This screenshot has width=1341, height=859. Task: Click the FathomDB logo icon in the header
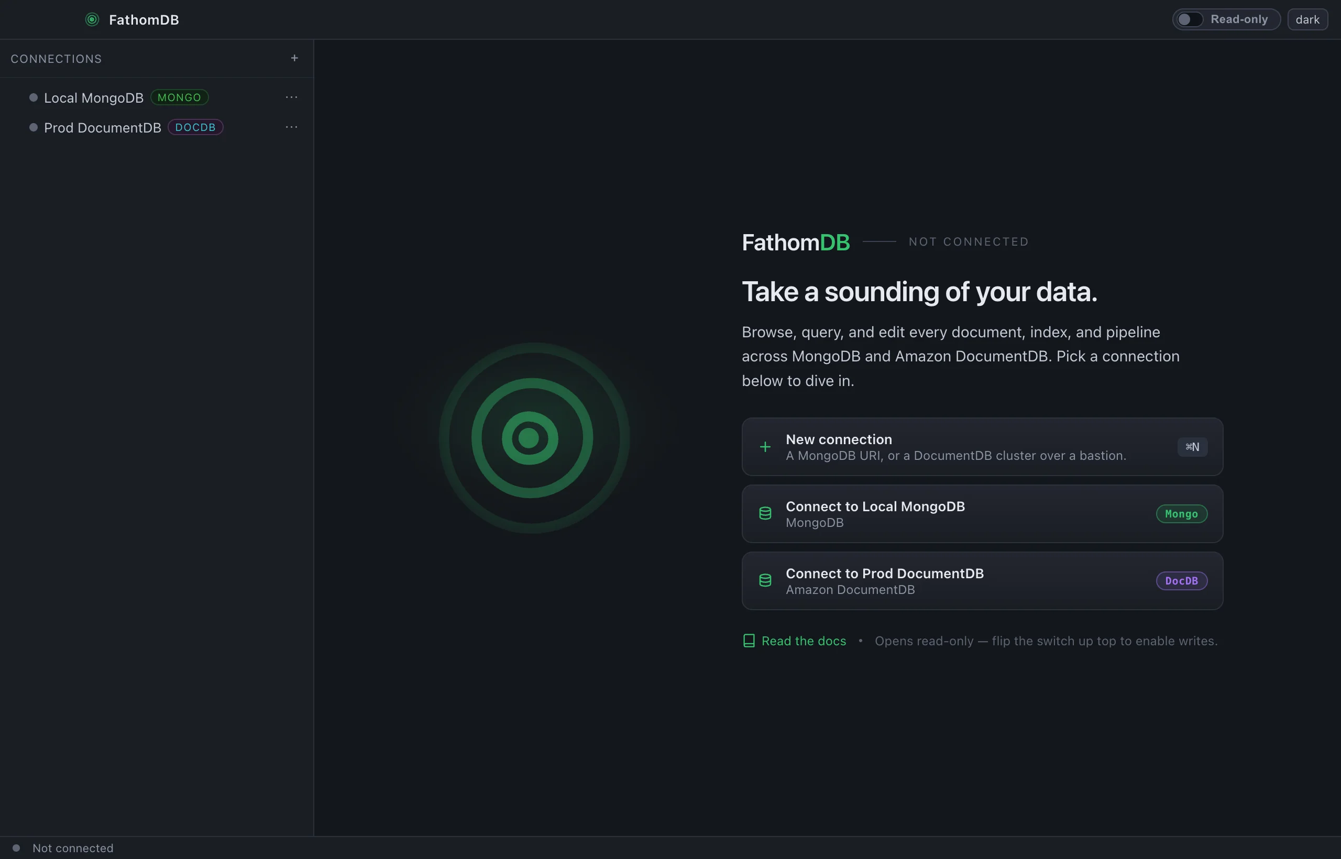[92, 19]
